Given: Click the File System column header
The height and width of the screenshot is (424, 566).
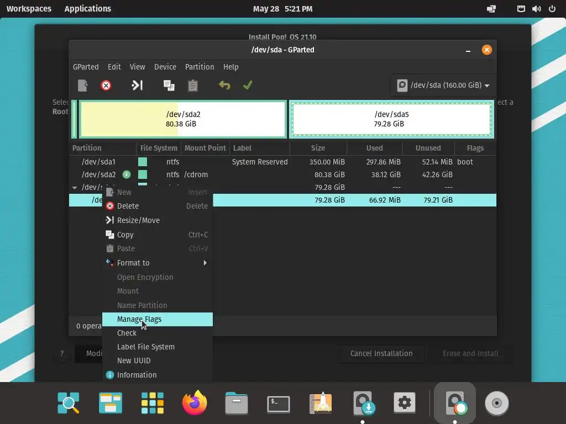Looking at the screenshot, I should [x=159, y=148].
